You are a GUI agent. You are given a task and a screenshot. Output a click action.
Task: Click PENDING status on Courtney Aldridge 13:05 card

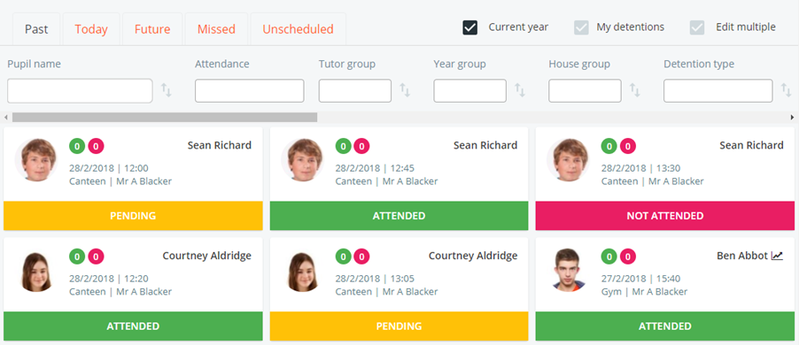pos(399,326)
